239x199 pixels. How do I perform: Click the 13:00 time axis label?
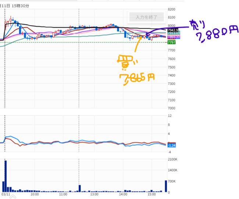[x=94, y=194]
